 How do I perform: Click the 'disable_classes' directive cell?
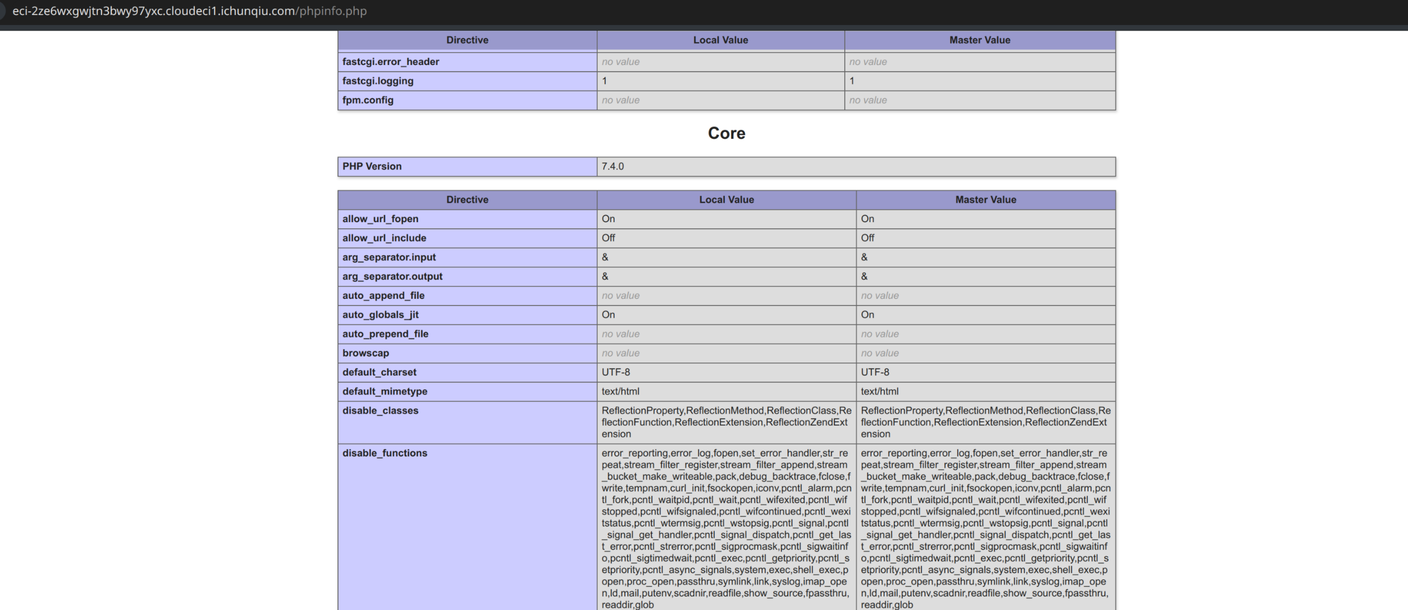pos(467,422)
